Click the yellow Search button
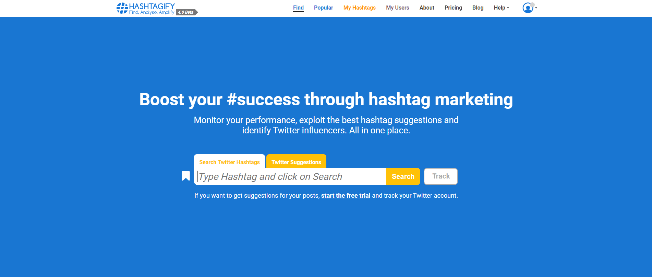652x277 pixels. click(403, 176)
